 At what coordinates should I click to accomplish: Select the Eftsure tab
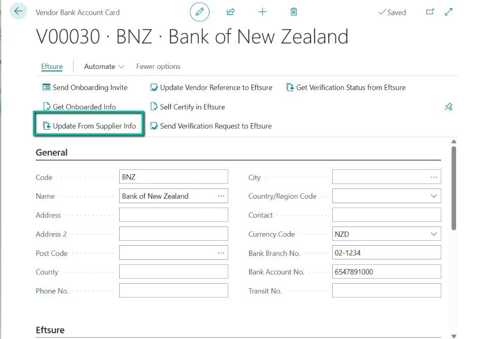52,66
